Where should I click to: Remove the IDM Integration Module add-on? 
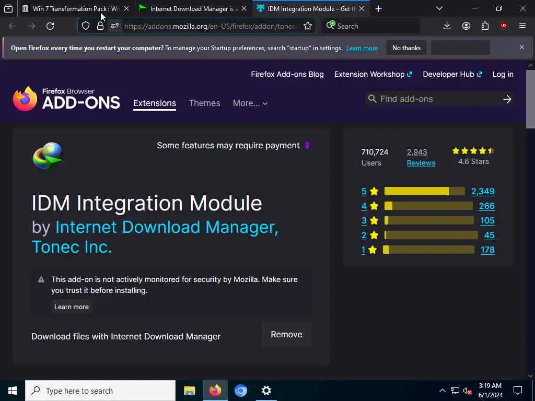click(x=287, y=335)
